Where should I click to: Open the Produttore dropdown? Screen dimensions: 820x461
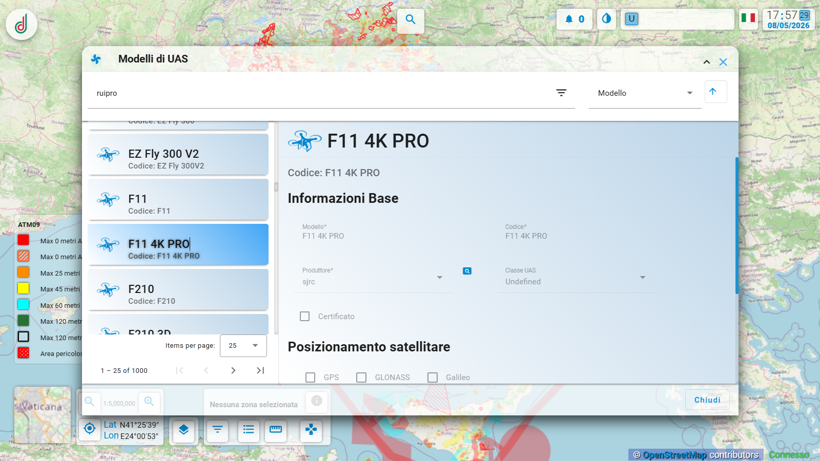click(x=372, y=278)
